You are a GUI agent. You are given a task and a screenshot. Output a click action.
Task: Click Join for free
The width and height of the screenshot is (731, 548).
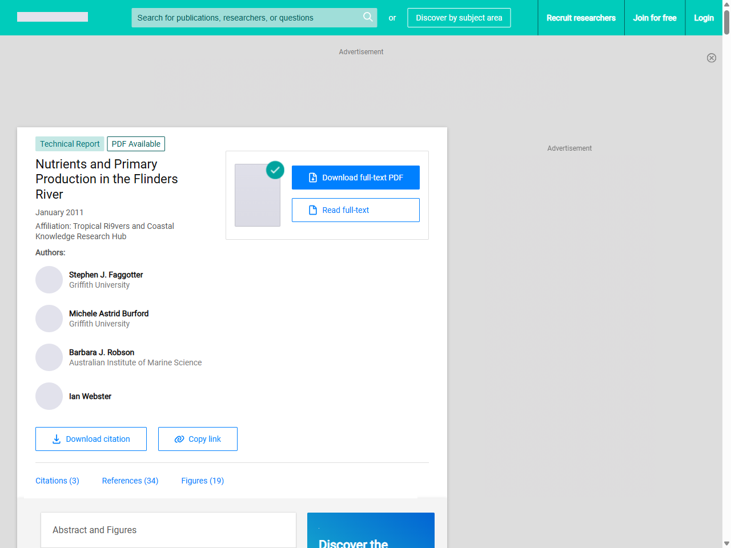pyautogui.click(x=654, y=18)
